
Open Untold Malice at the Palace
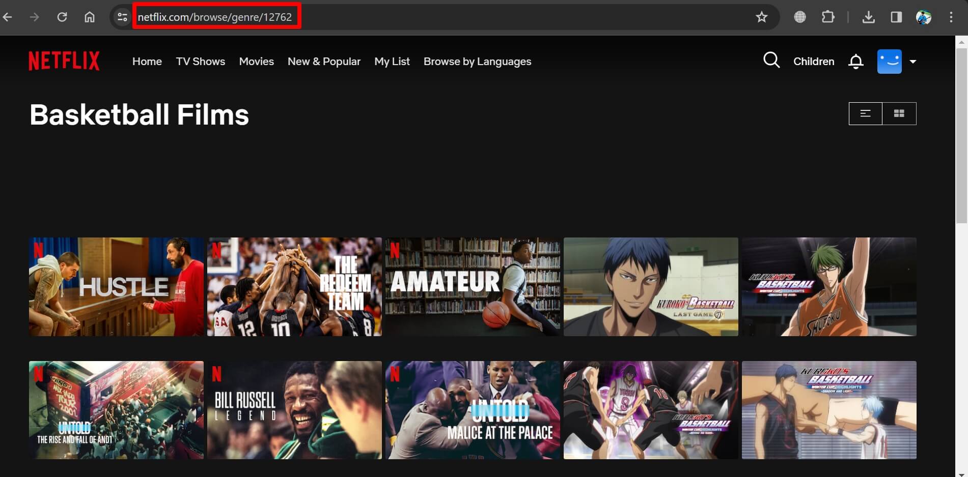tap(473, 410)
